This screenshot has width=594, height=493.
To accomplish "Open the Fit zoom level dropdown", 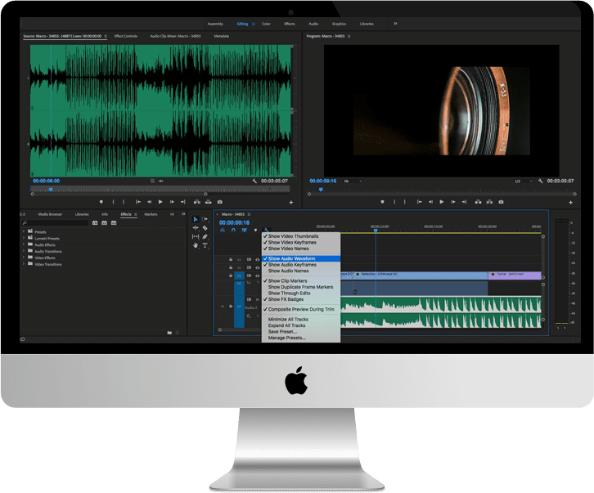I will pos(353,181).
